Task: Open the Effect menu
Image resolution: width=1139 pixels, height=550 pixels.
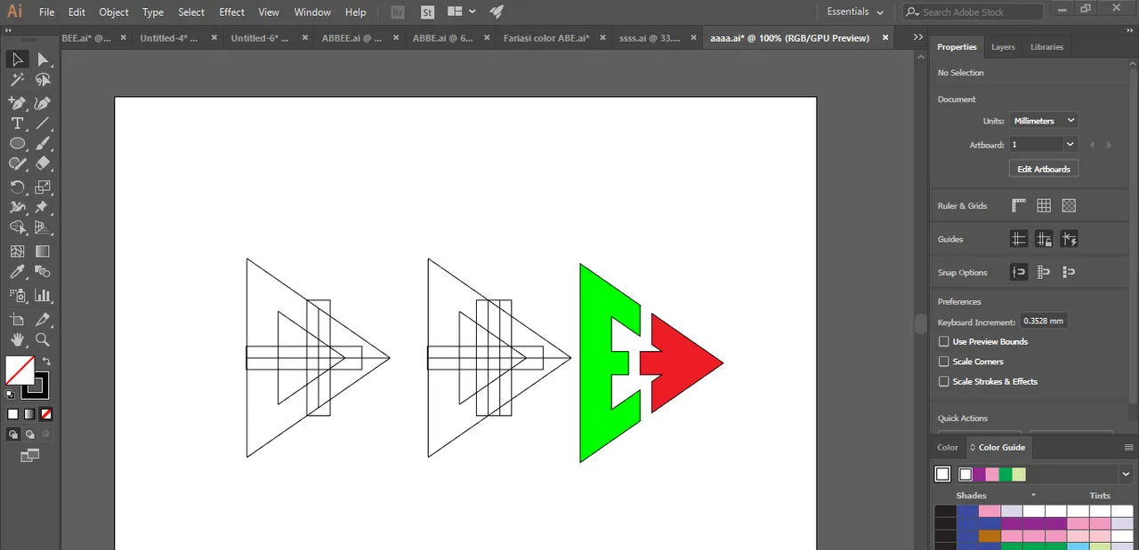Action: coord(232,12)
